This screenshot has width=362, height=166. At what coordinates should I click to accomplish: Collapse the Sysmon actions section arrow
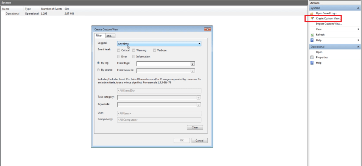pos(358,7)
